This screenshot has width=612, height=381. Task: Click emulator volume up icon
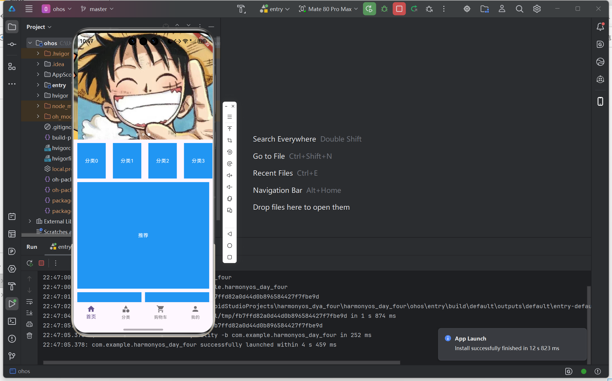point(230,175)
